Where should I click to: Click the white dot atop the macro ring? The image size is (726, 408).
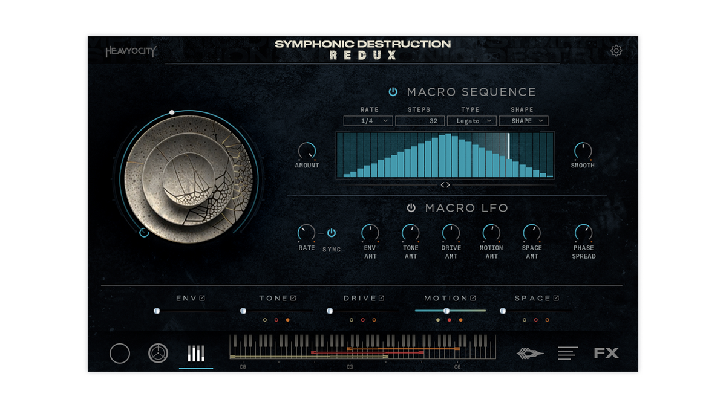[172, 112]
